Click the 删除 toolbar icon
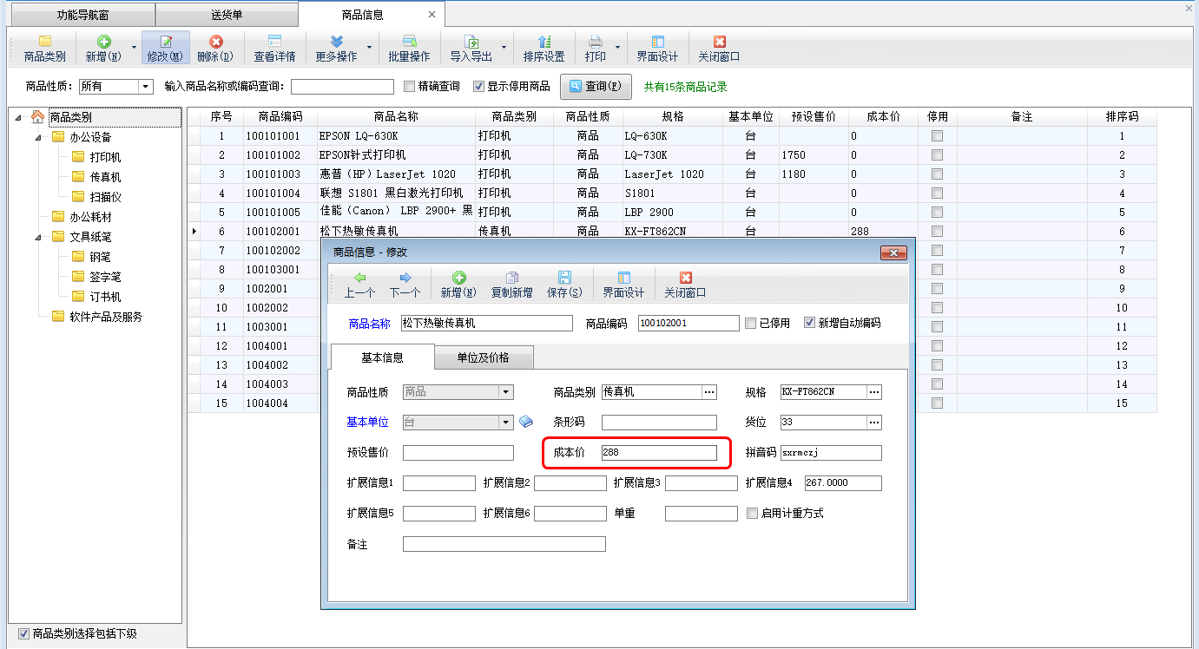Image resolution: width=1199 pixels, height=649 pixels. coord(215,49)
